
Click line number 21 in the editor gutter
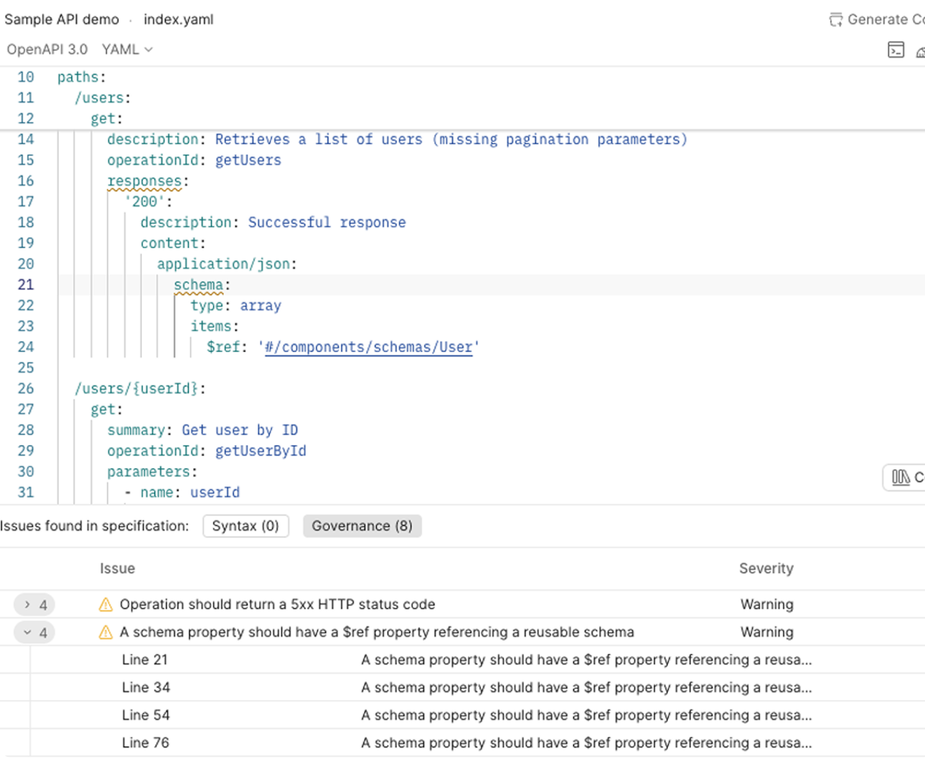coord(26,284)
